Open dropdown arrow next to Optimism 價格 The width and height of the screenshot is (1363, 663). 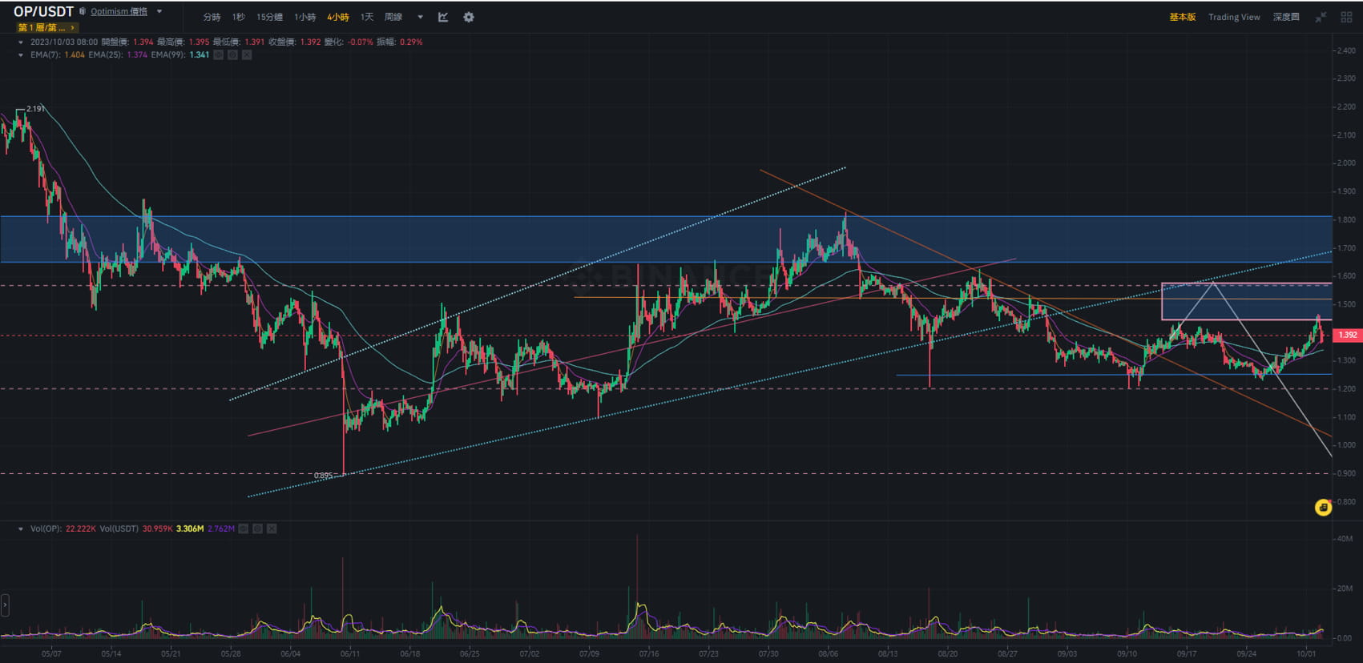pyautogui.click(x=159, y=11)
